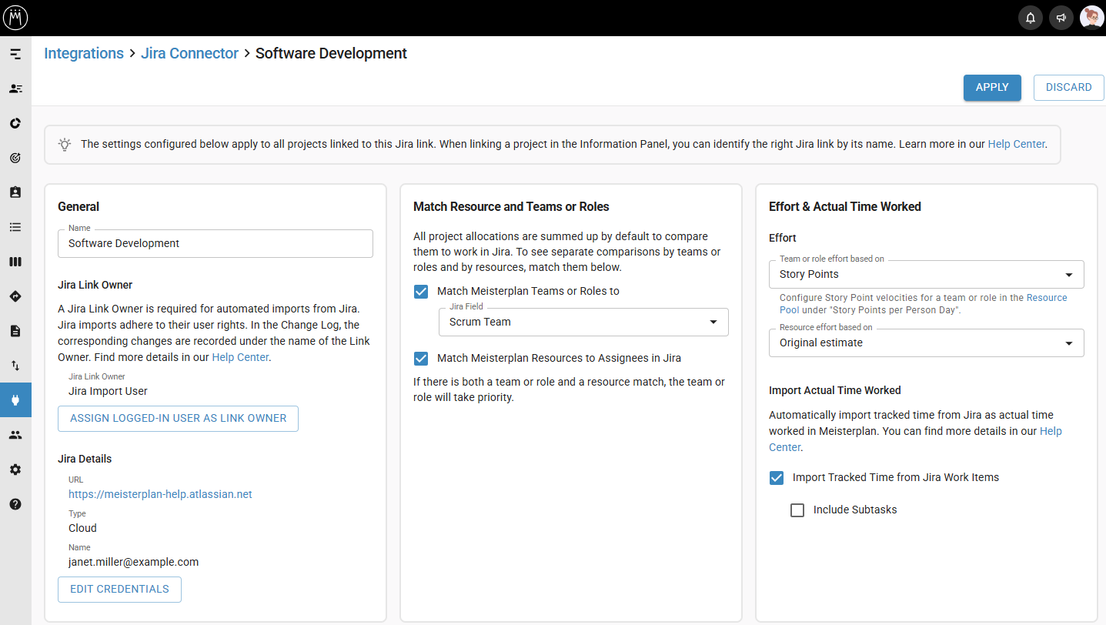Screen dimensions: 1106x625
Task: Open the Resource Pool link
Action: [x=1047, y=298]
